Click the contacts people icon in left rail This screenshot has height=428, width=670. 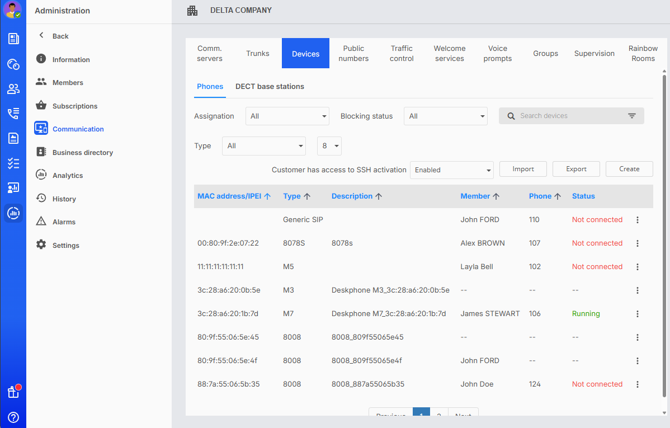(x=13, y=89)
